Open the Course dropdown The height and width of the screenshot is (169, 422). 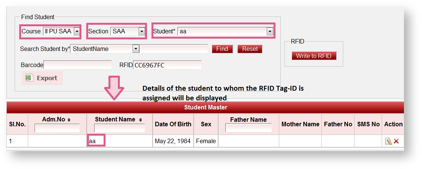point(76,31)
